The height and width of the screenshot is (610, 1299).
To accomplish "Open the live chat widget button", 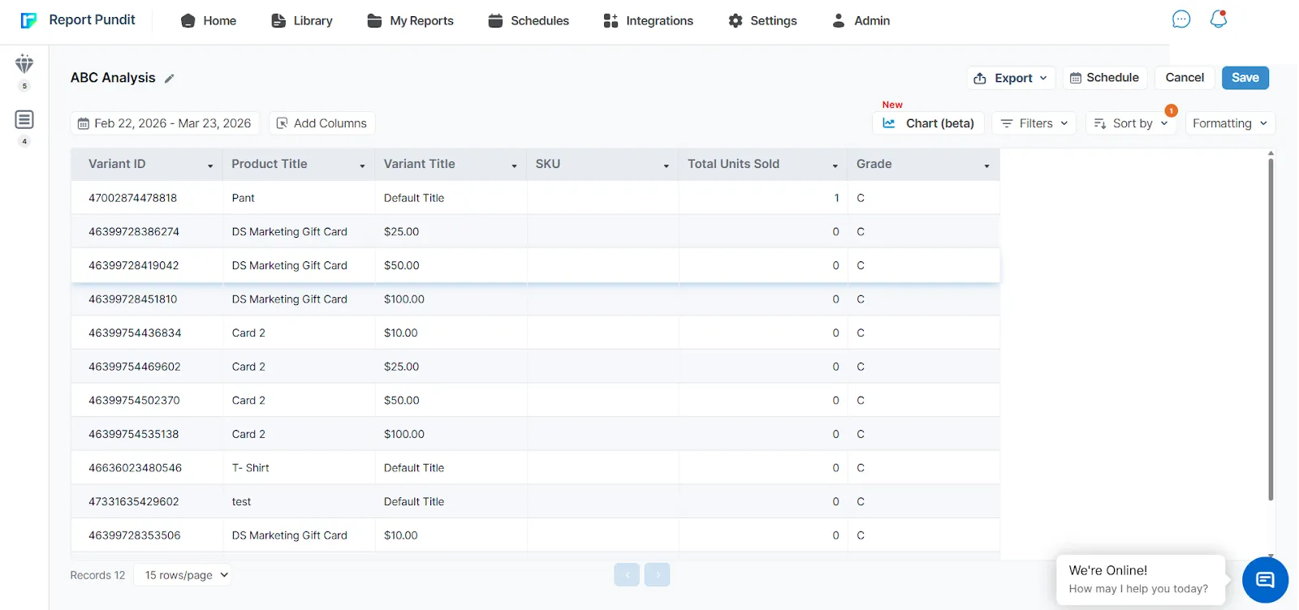I will pyautogui.click(x=1265, y=580).
